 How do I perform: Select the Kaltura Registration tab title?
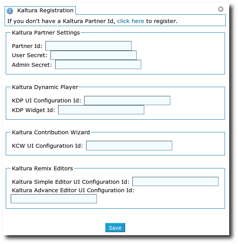pos(45,10)
